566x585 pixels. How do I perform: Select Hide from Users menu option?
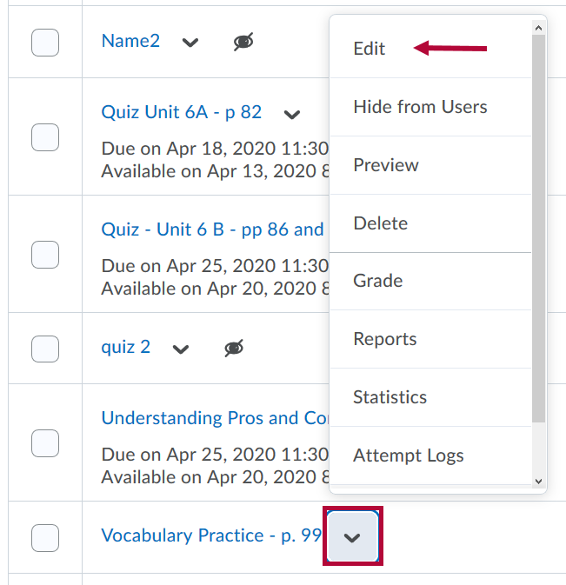420,107
